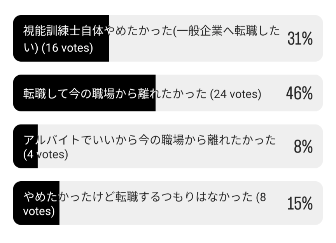Click the "votes)" text in the 15% option

38,211
